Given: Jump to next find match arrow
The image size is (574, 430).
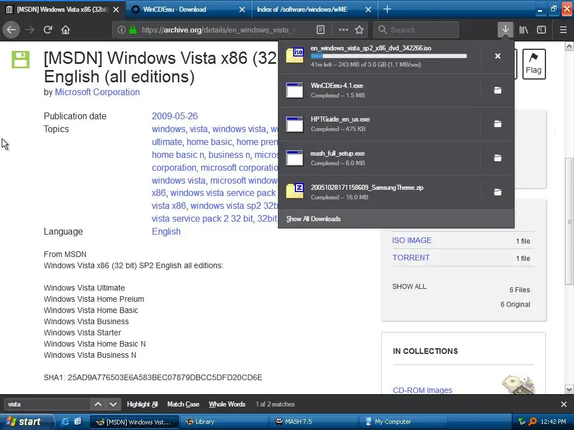Looking at the screenshot, I should (113, 404).
